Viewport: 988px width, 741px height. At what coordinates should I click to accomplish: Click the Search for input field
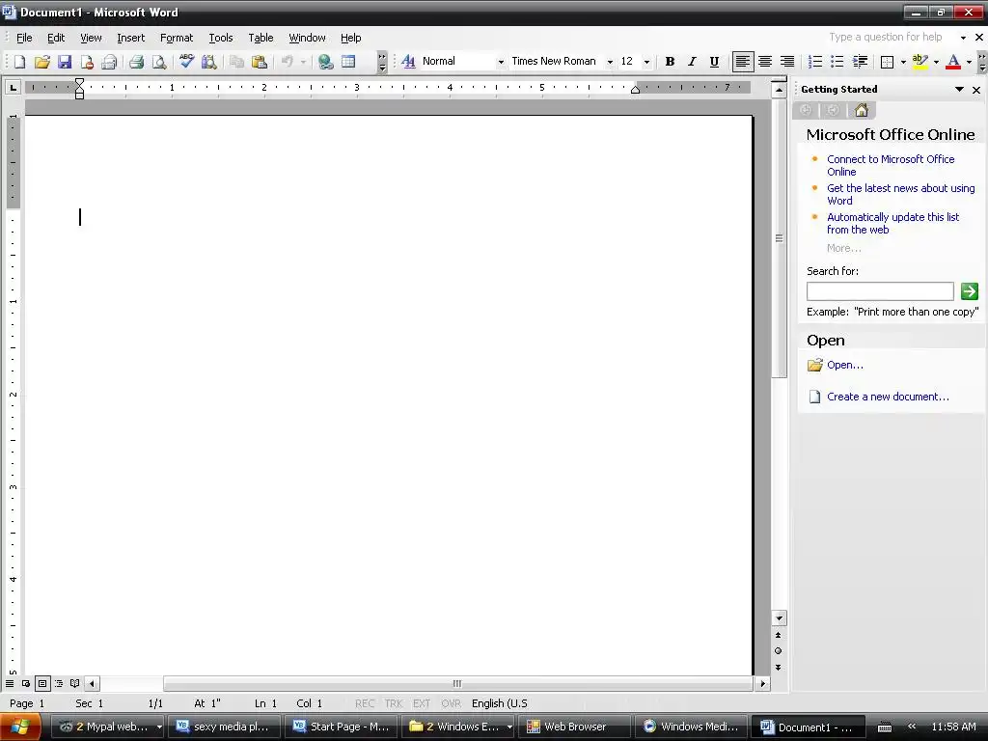[x=880, y=291]
